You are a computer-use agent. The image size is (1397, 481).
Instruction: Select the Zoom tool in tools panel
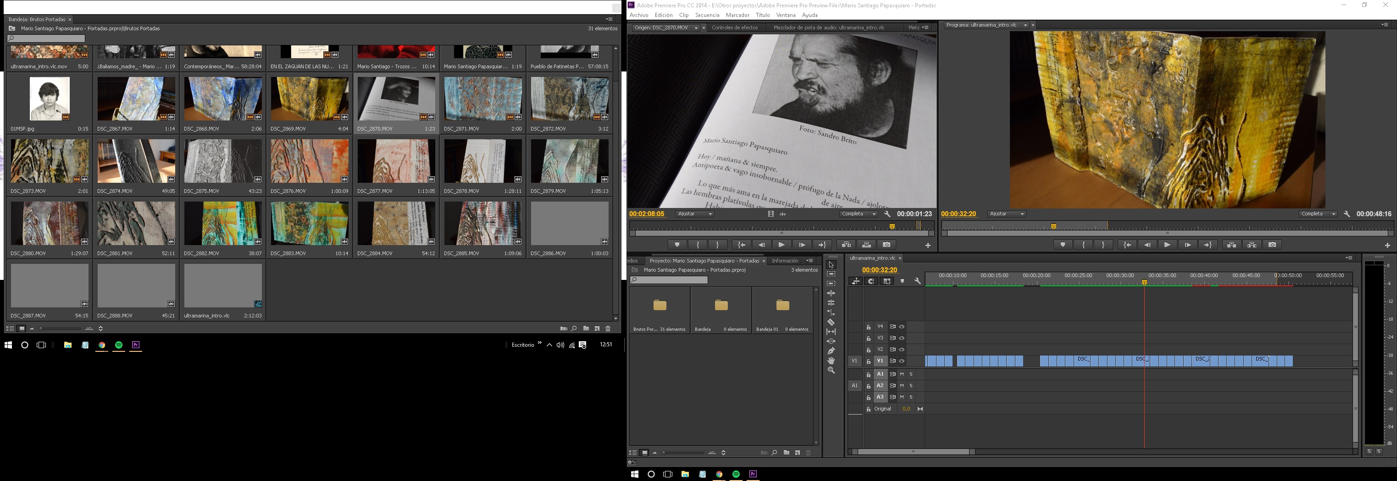831,371
